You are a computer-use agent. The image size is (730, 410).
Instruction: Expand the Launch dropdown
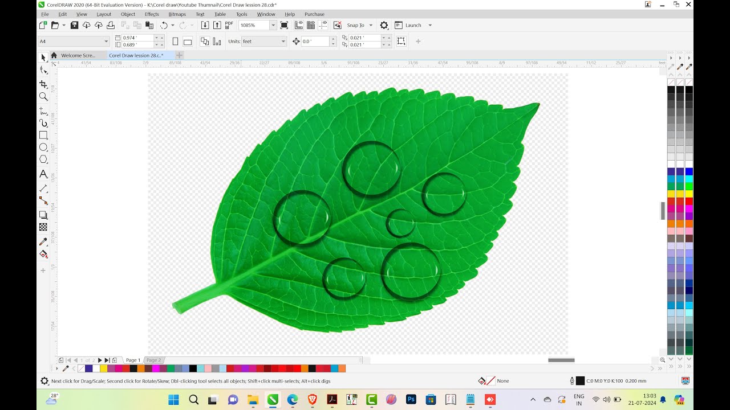pos(430,25)
